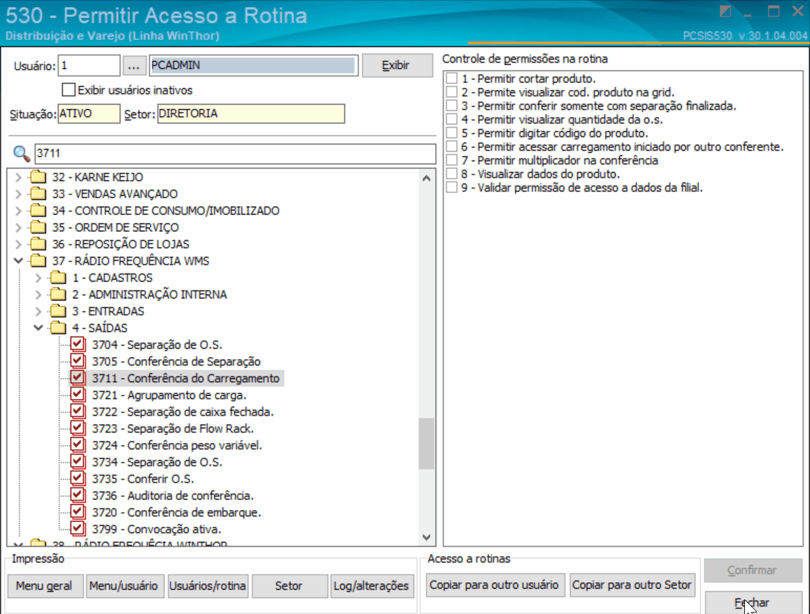Select text 6 - Permitir acessar carregamento iniciado por outro conferente

coord(623,147)
